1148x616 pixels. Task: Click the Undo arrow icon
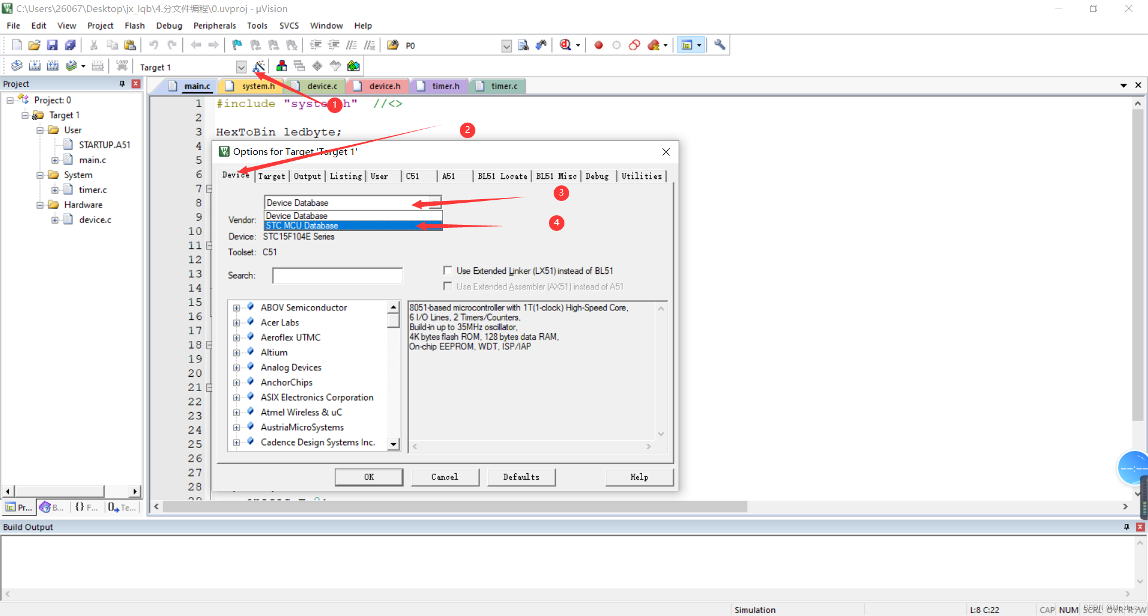click(x=154, y=45)
